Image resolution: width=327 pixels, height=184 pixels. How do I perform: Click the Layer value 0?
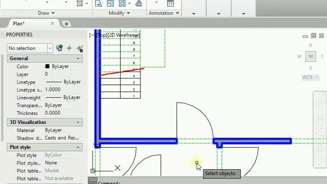pyautogui.click(x=46, y=74)
